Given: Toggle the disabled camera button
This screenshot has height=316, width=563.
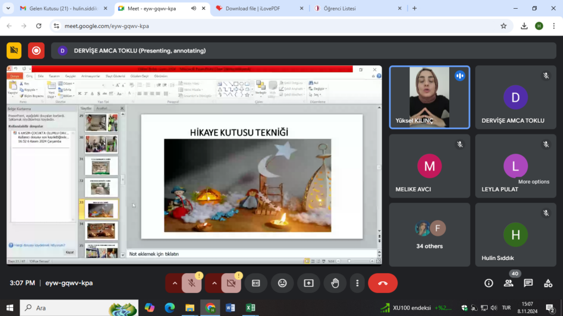Looking at the screenshot, I should [231, 283].
